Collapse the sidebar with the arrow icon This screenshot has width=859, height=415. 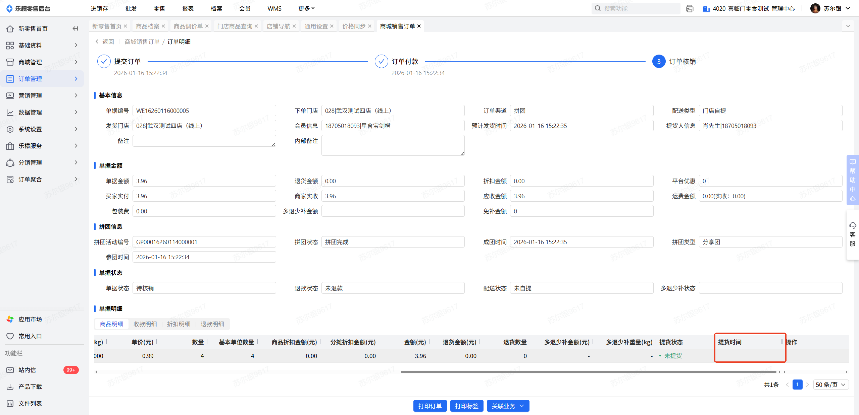(x=75, y=28)
